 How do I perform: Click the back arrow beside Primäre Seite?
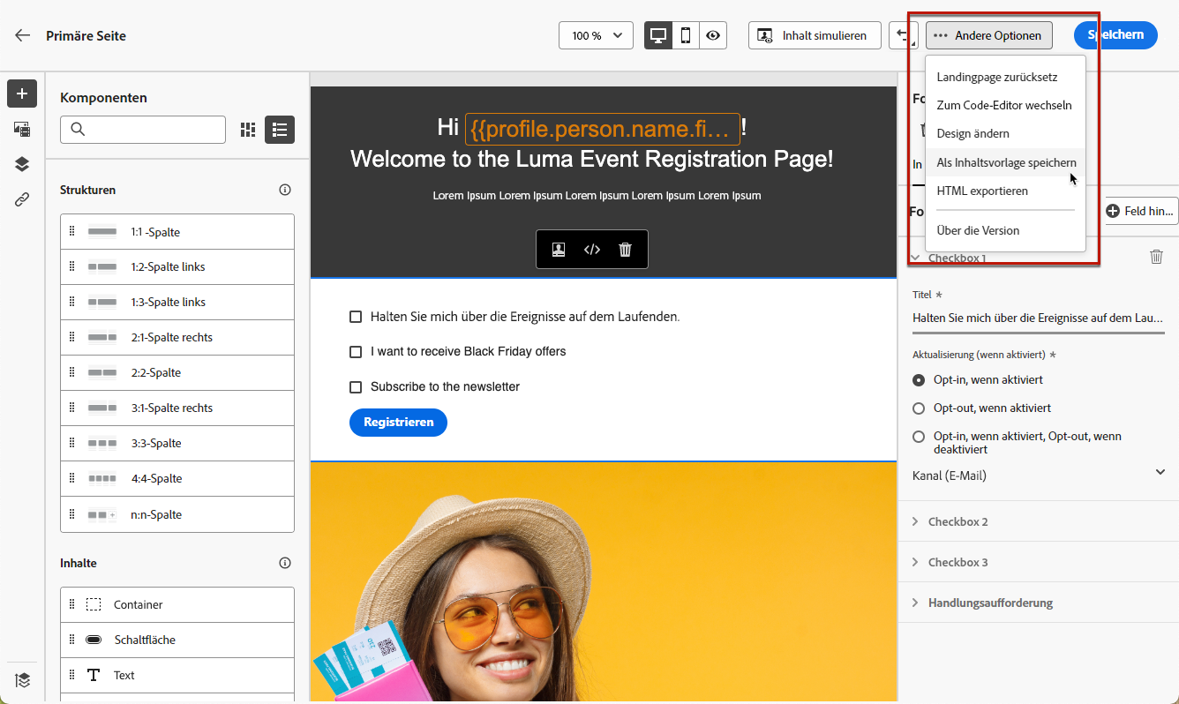23,36
